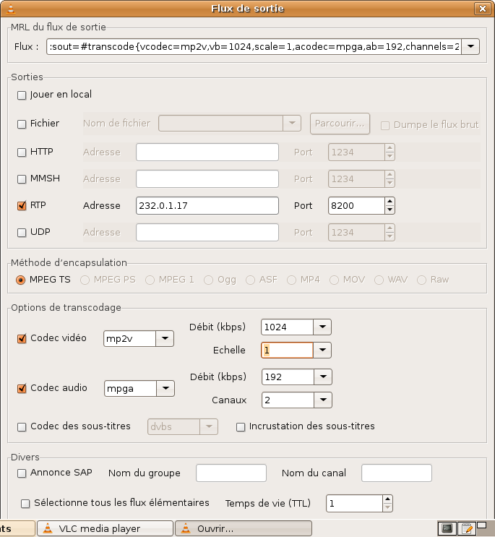
Task: Expand the Flux MRL dropdown arrow
Action: [470, 46]
